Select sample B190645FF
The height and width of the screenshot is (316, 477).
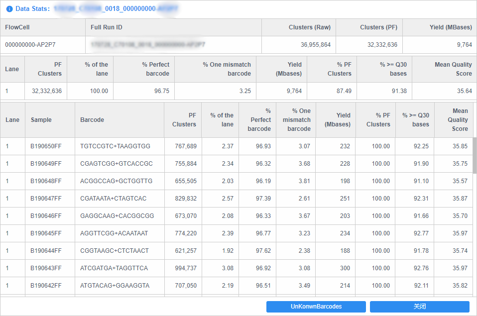[46, 233]
